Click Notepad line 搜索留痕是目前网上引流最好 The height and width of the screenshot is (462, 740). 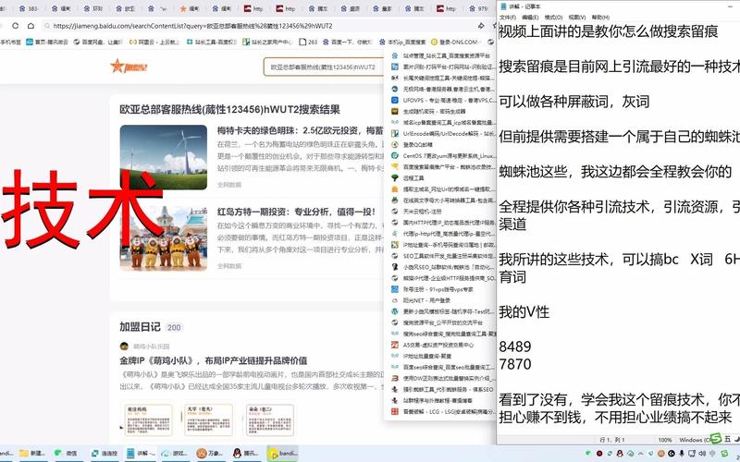coord(619,67)
